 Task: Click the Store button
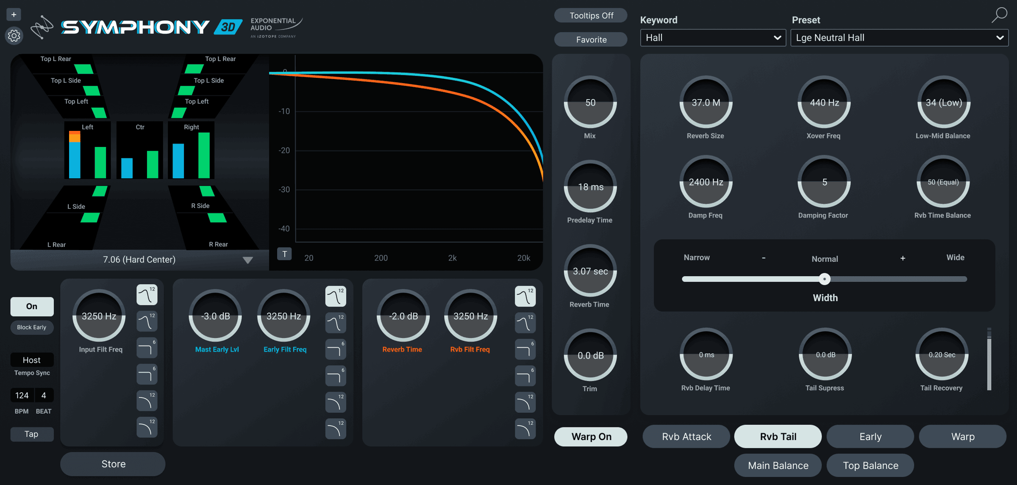(x=113, y=464)
